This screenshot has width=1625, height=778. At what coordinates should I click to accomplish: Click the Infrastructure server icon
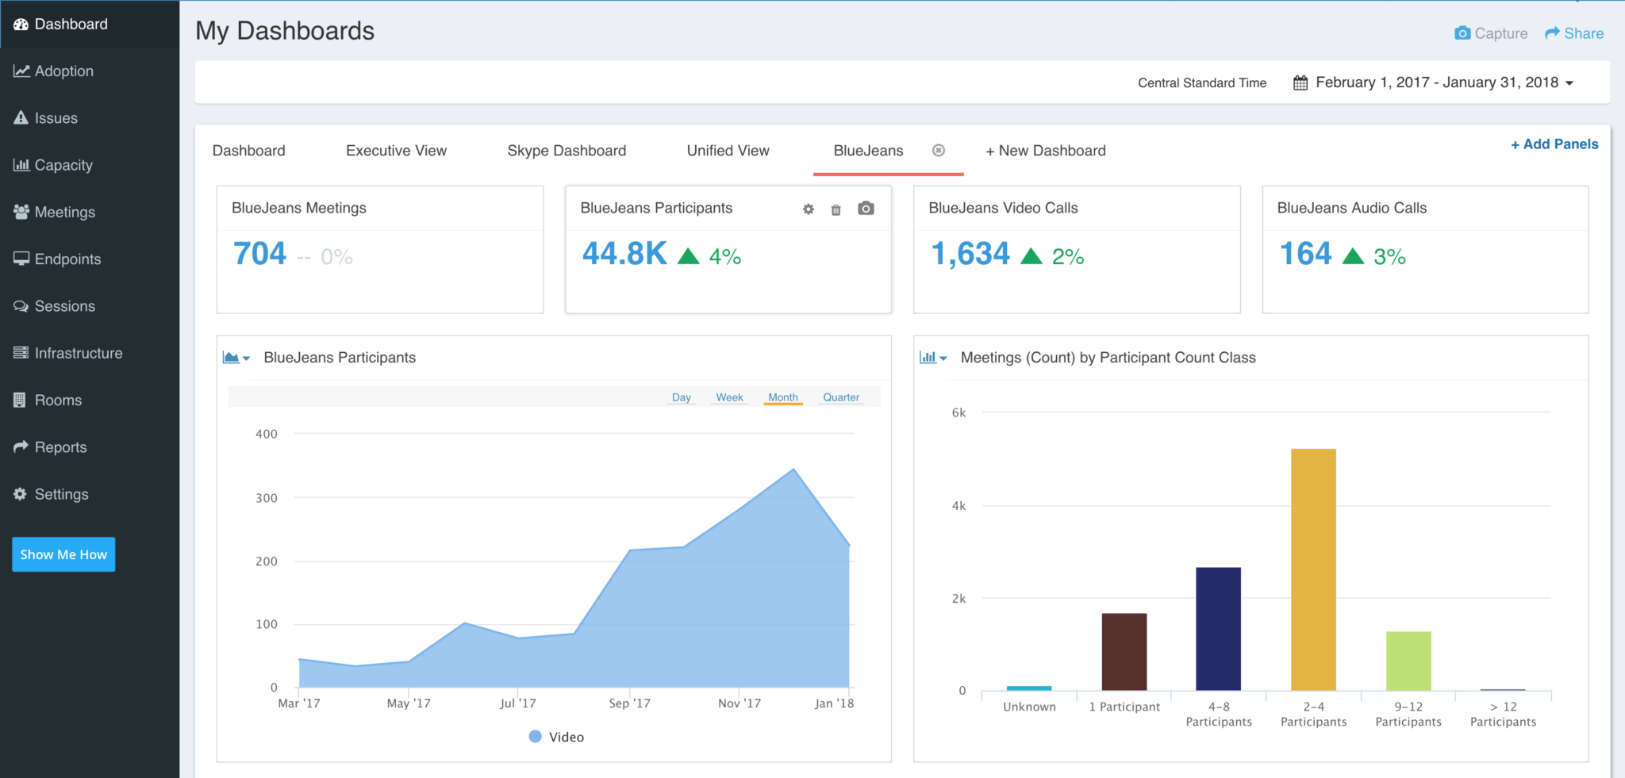tap(21, 353)
